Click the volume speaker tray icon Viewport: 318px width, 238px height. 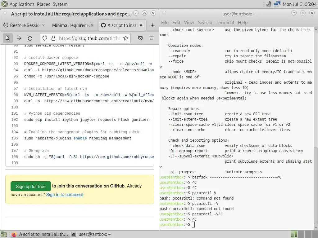point(268,4)
